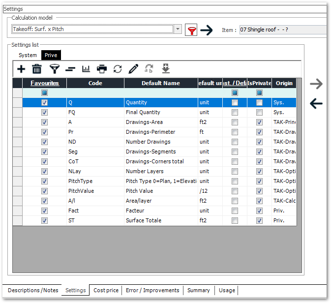Click the trash can delete icon

[x=37, y=69]
